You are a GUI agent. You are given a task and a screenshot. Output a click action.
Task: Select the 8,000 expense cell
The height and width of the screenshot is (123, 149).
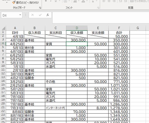tap(98, 108)
